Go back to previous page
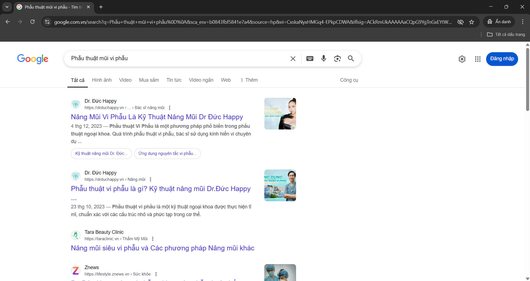 (8, 22)
